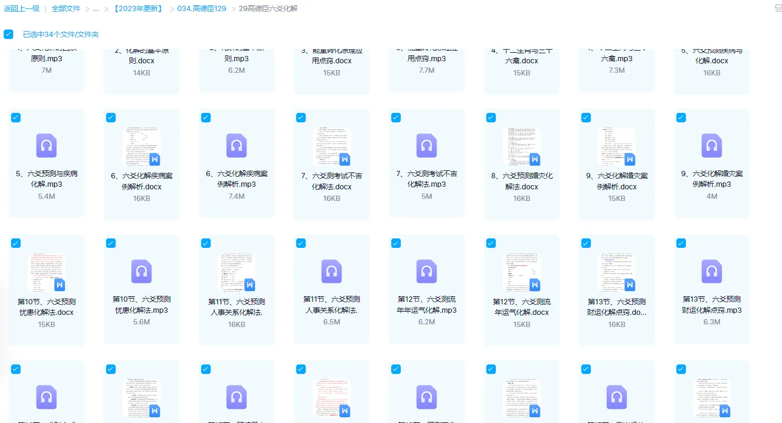Click 返回上一级 to go back
Screen dimensions: 782x423
(x=22, y=9)
